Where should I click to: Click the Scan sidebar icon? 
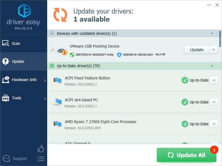tap(6, 43)
